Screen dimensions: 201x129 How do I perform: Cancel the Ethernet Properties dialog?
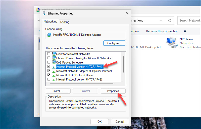(120, 121)
